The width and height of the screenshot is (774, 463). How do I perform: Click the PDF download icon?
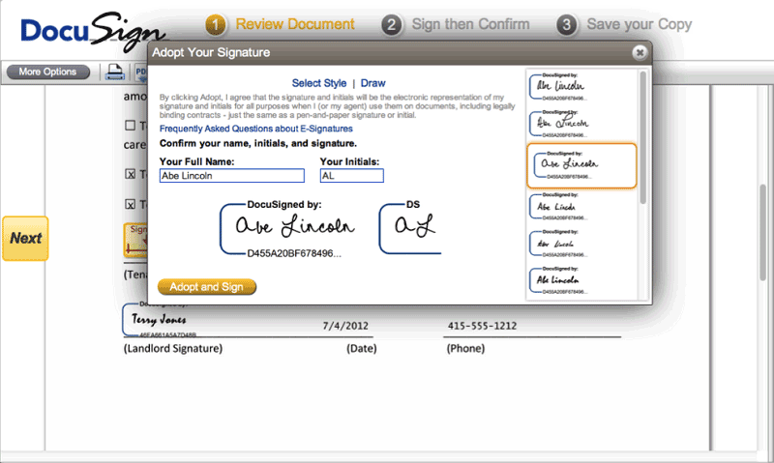pos(141,72)
